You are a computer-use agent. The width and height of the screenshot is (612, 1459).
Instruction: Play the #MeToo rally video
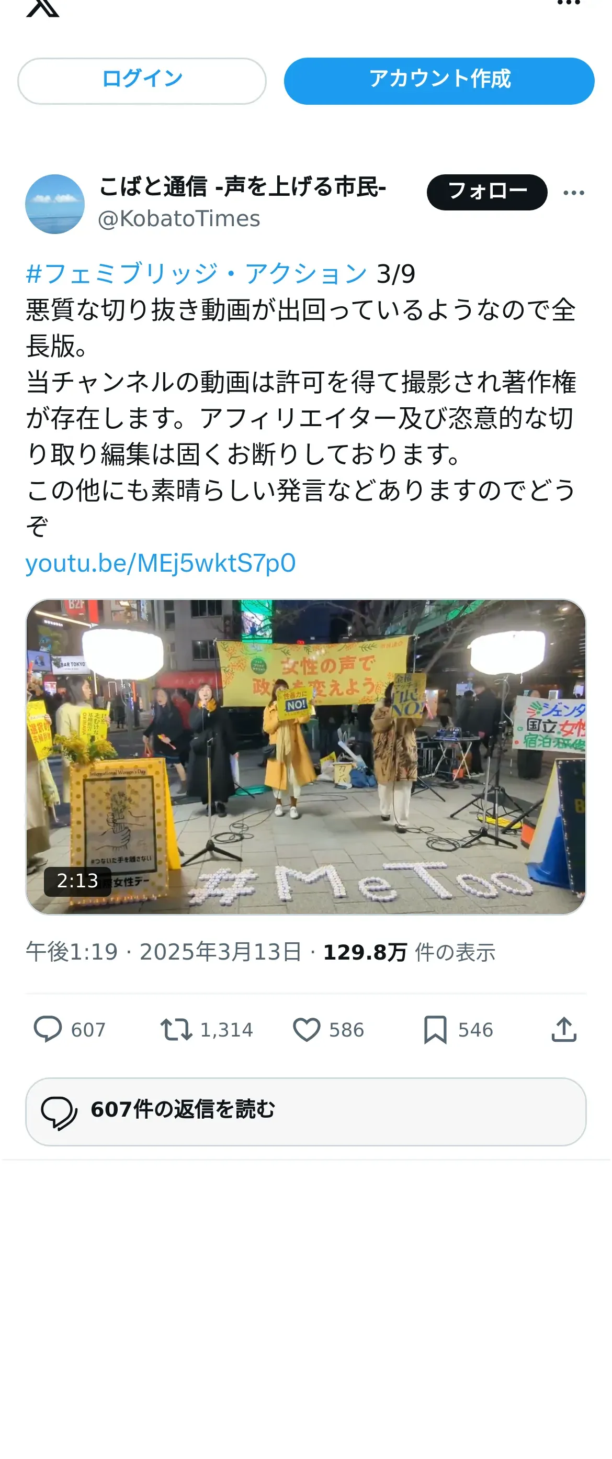pos(305,756)
